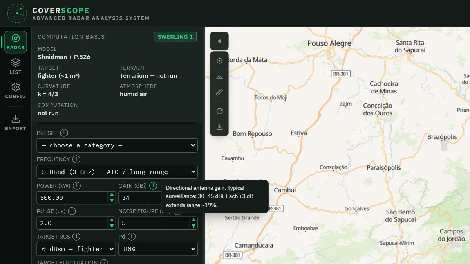
Task: Open the RADAR sidebar panel
Action: tap(16, 42)
